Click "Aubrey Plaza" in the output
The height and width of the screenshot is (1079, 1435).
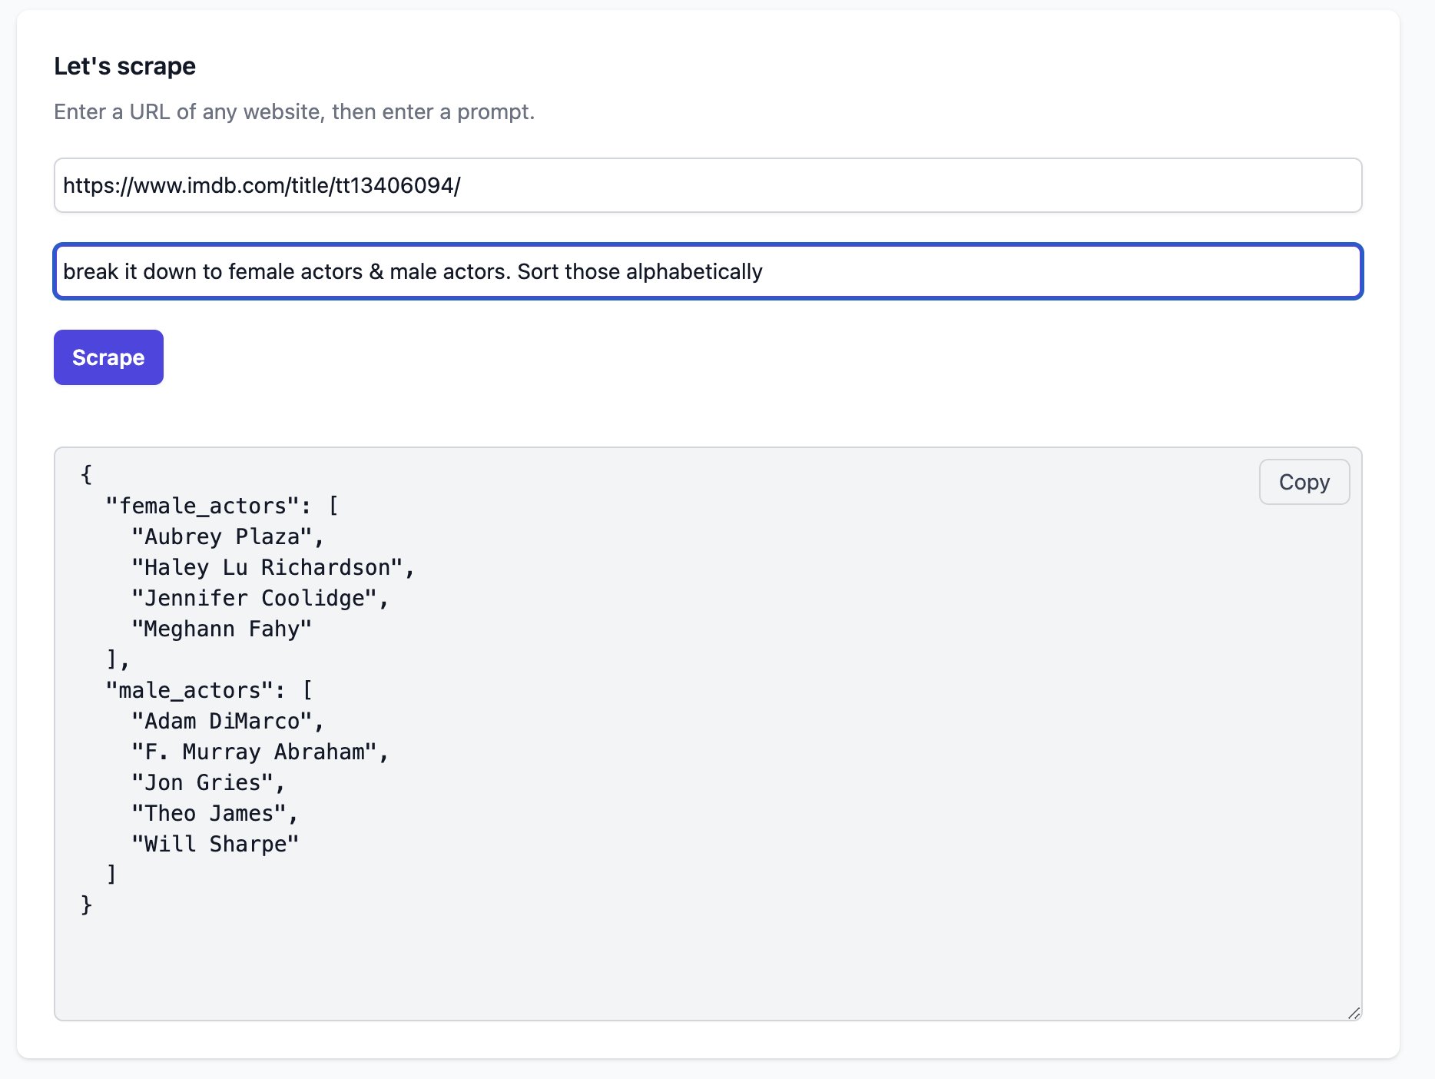point(221,536)
